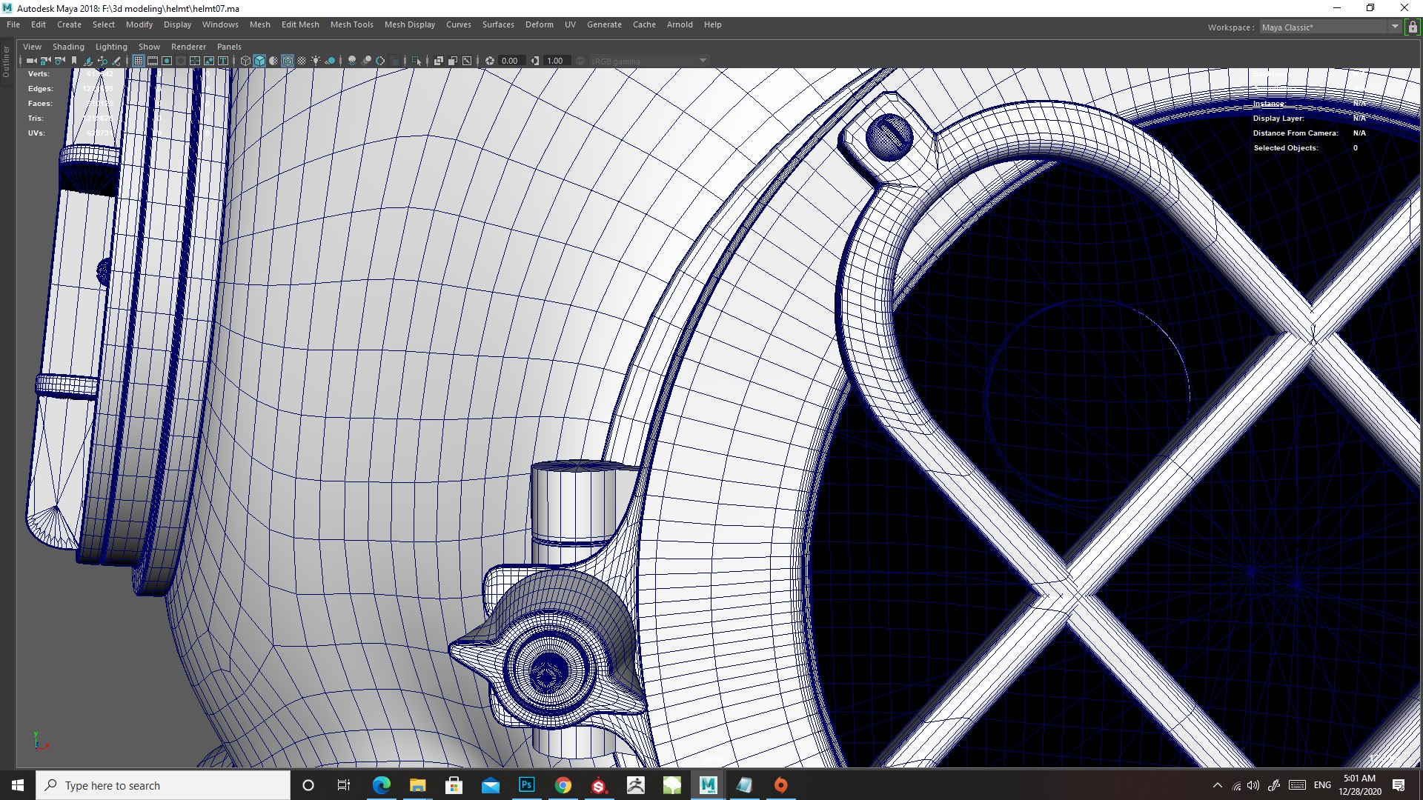1423x800 pixels.
Task: Click the Isolate Select icon
Action: tap(417, 61)
